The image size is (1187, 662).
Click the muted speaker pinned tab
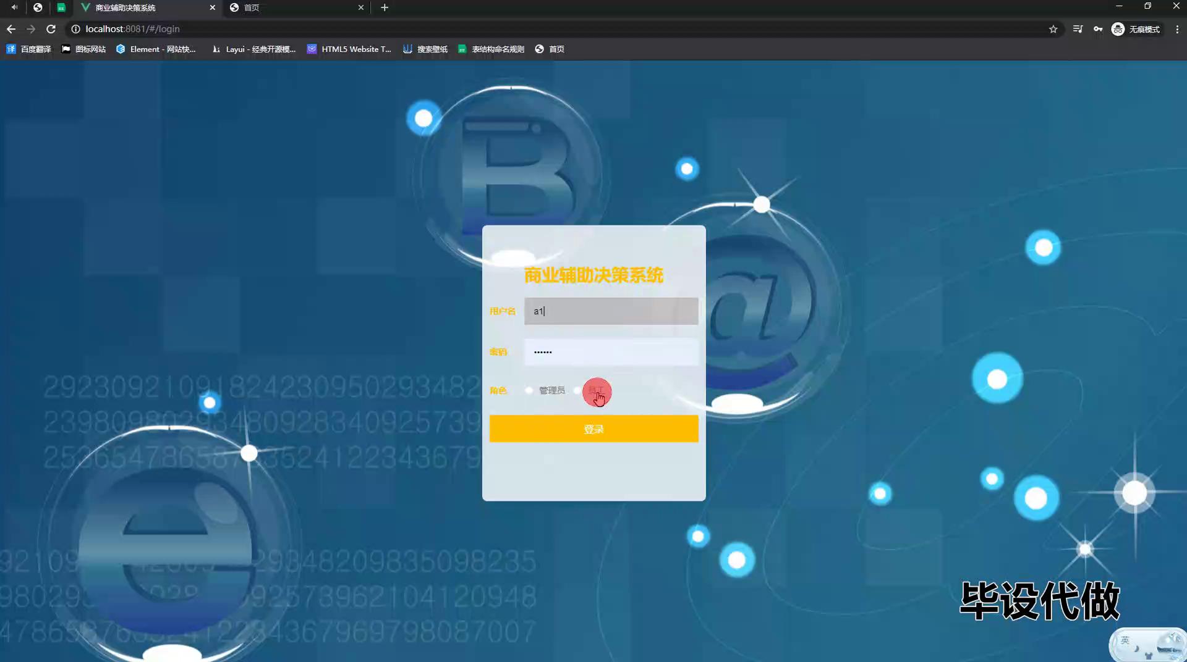pyautogui.click(x=14, y=7)
